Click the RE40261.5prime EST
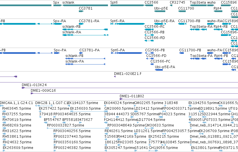 pos(106,133)
